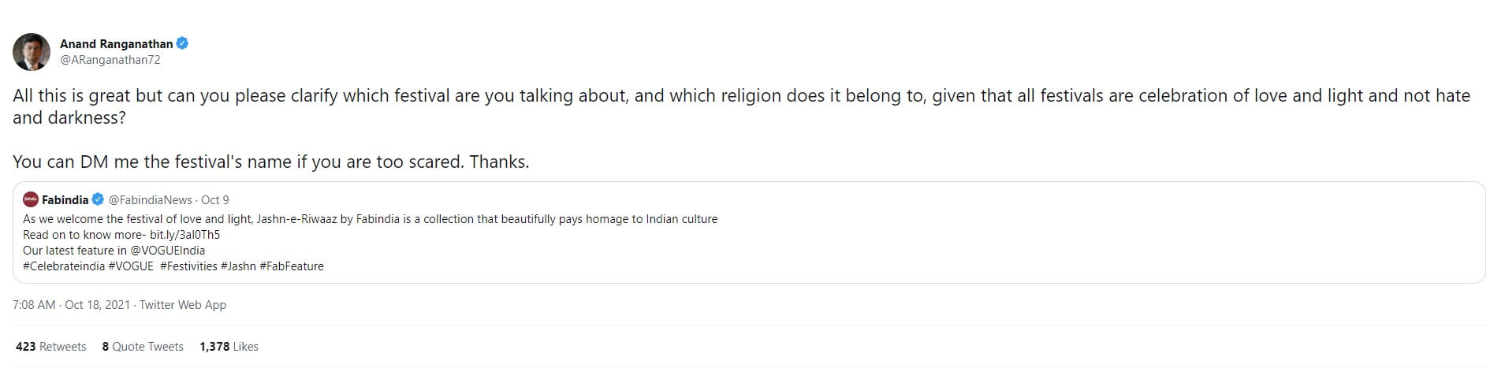The height and width of the screenshot is (368, 1494).
Task: Open the Fabindia account name
Action: tap(65, 200)
